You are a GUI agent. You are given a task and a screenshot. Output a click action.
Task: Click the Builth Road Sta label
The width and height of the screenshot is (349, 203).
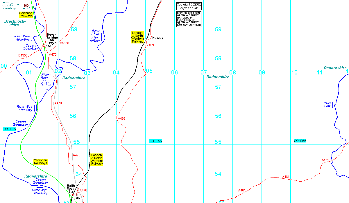[x=71, y=189]
